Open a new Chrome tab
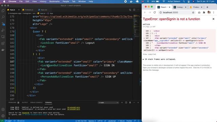217x122 pixels. [x=207, y=7]
